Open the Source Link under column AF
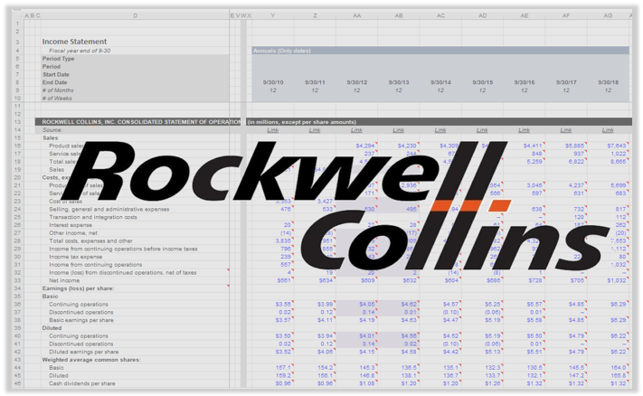 (x=565, y=130)
